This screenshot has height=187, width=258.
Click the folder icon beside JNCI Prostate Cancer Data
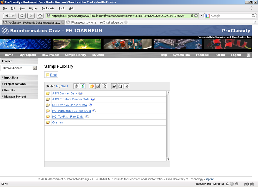pos(48,99)
